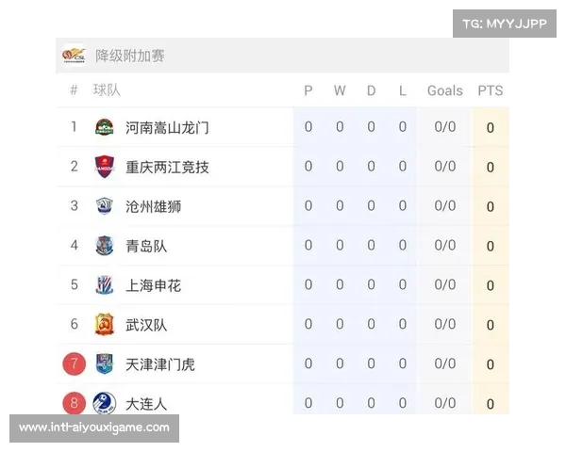Screen dimensions: 566x452
Task: Click the 青岛队 team crest
Action: (x=105, y=246)
